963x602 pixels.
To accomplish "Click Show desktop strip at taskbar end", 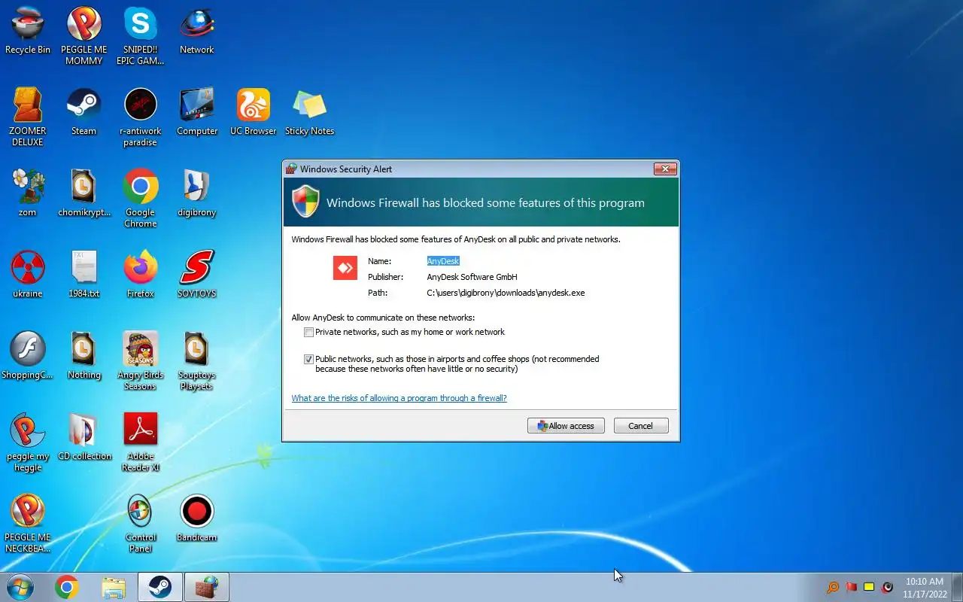I will (957, 587).
